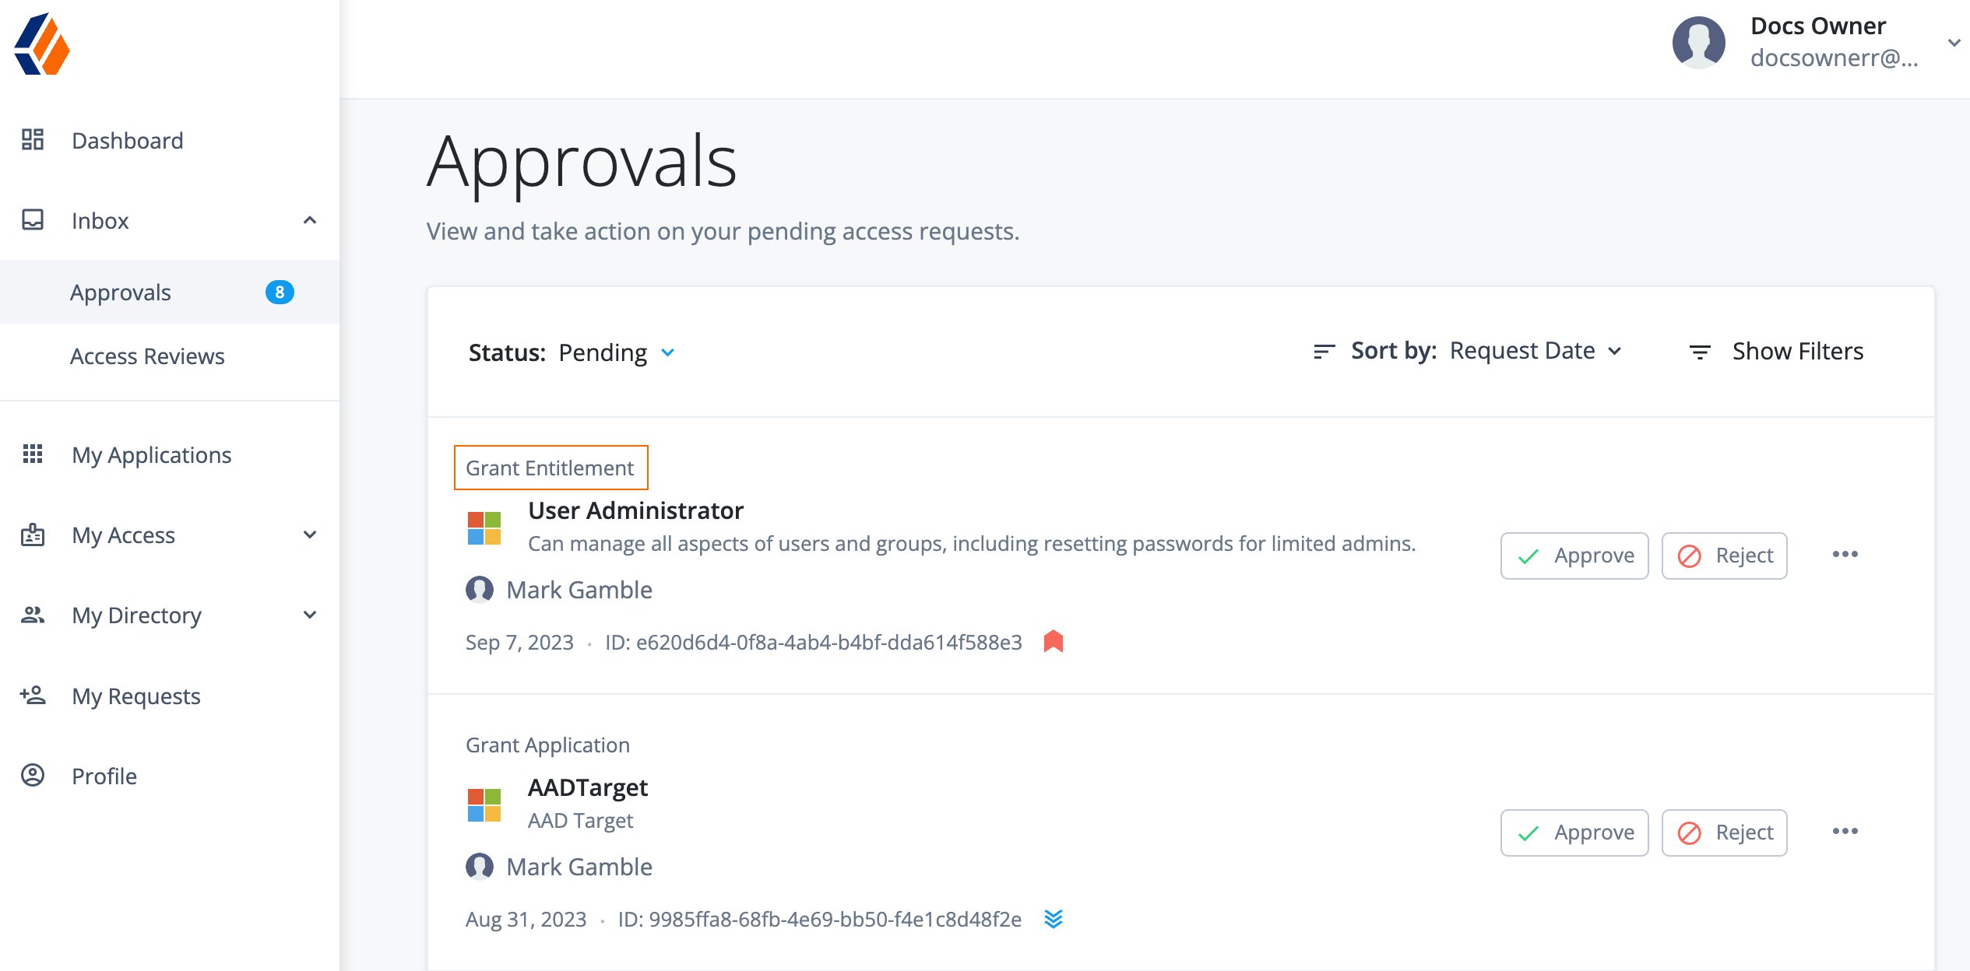Viewport: 1970px width, 971px height.
Task: Select the My Directory people icon
Action: coord(33,615)
